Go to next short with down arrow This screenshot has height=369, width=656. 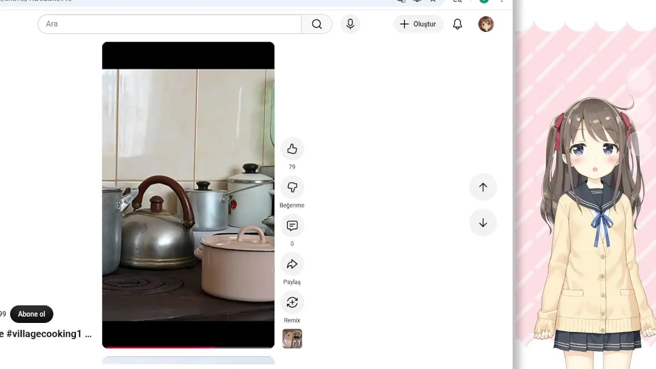point(483,223)
